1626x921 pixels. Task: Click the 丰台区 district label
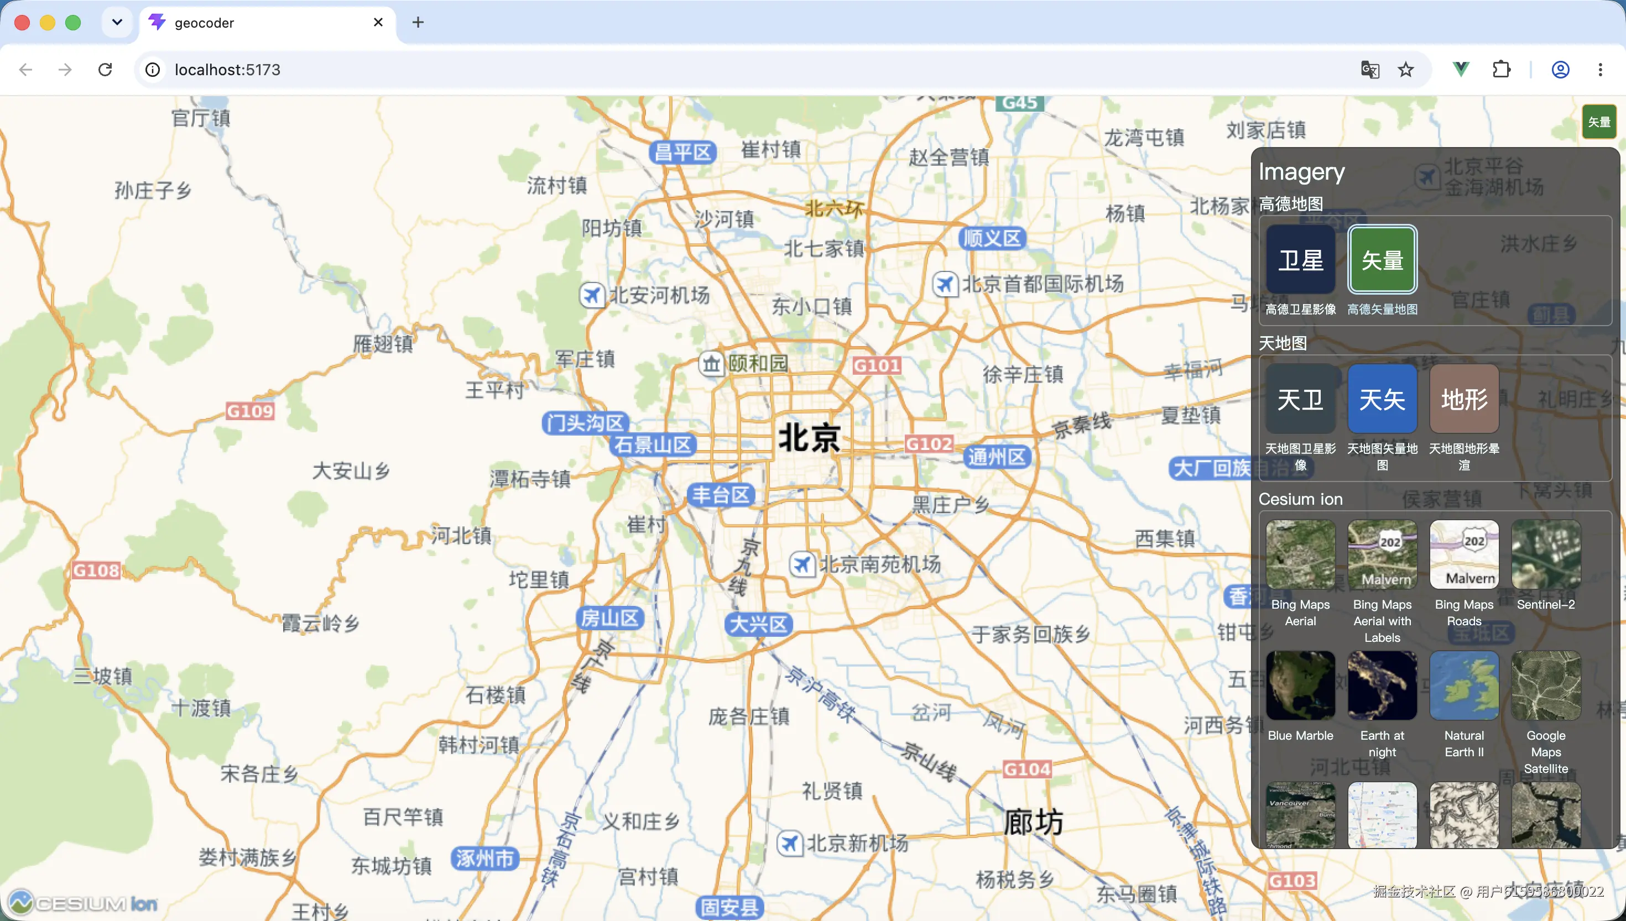[x=721, y=495]
